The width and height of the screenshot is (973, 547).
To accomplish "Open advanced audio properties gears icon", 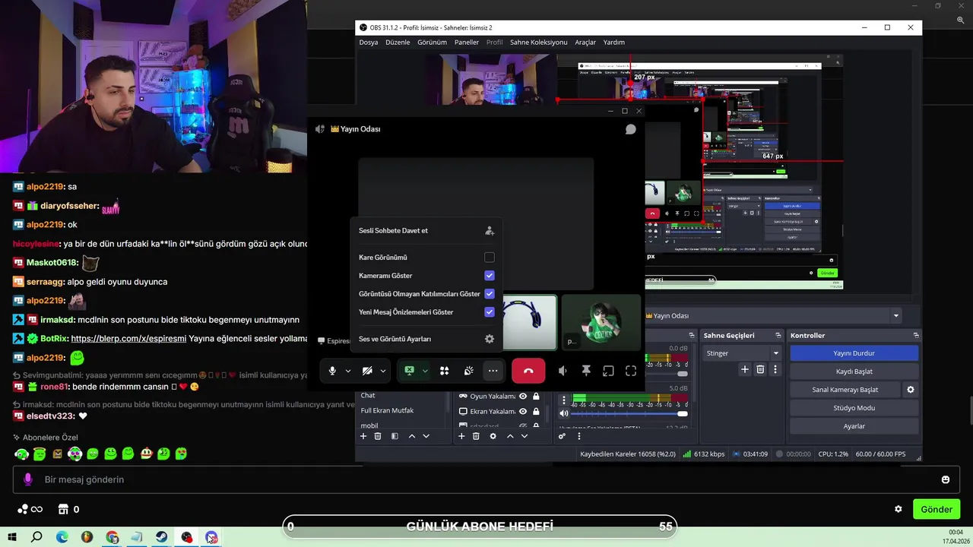I will pos(562,436).
